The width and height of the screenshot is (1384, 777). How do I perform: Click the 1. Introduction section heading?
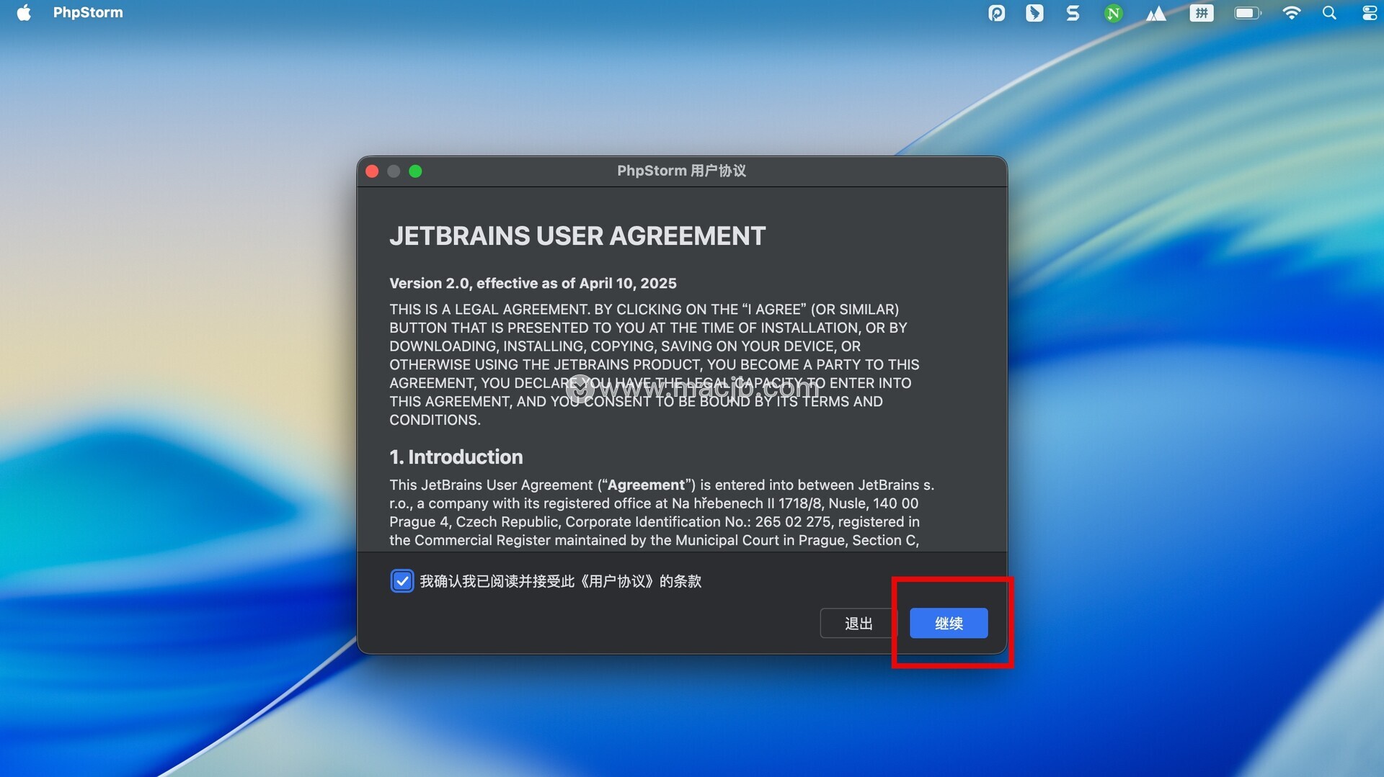pos(456,457)
